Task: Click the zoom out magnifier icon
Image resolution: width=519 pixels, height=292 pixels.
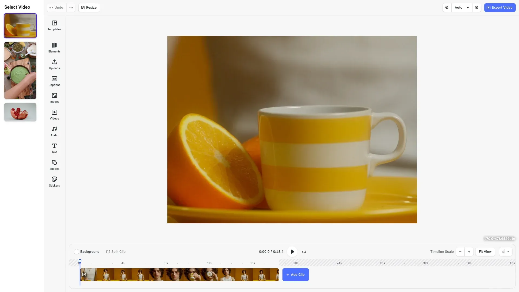Action: (x=447, y=8)
